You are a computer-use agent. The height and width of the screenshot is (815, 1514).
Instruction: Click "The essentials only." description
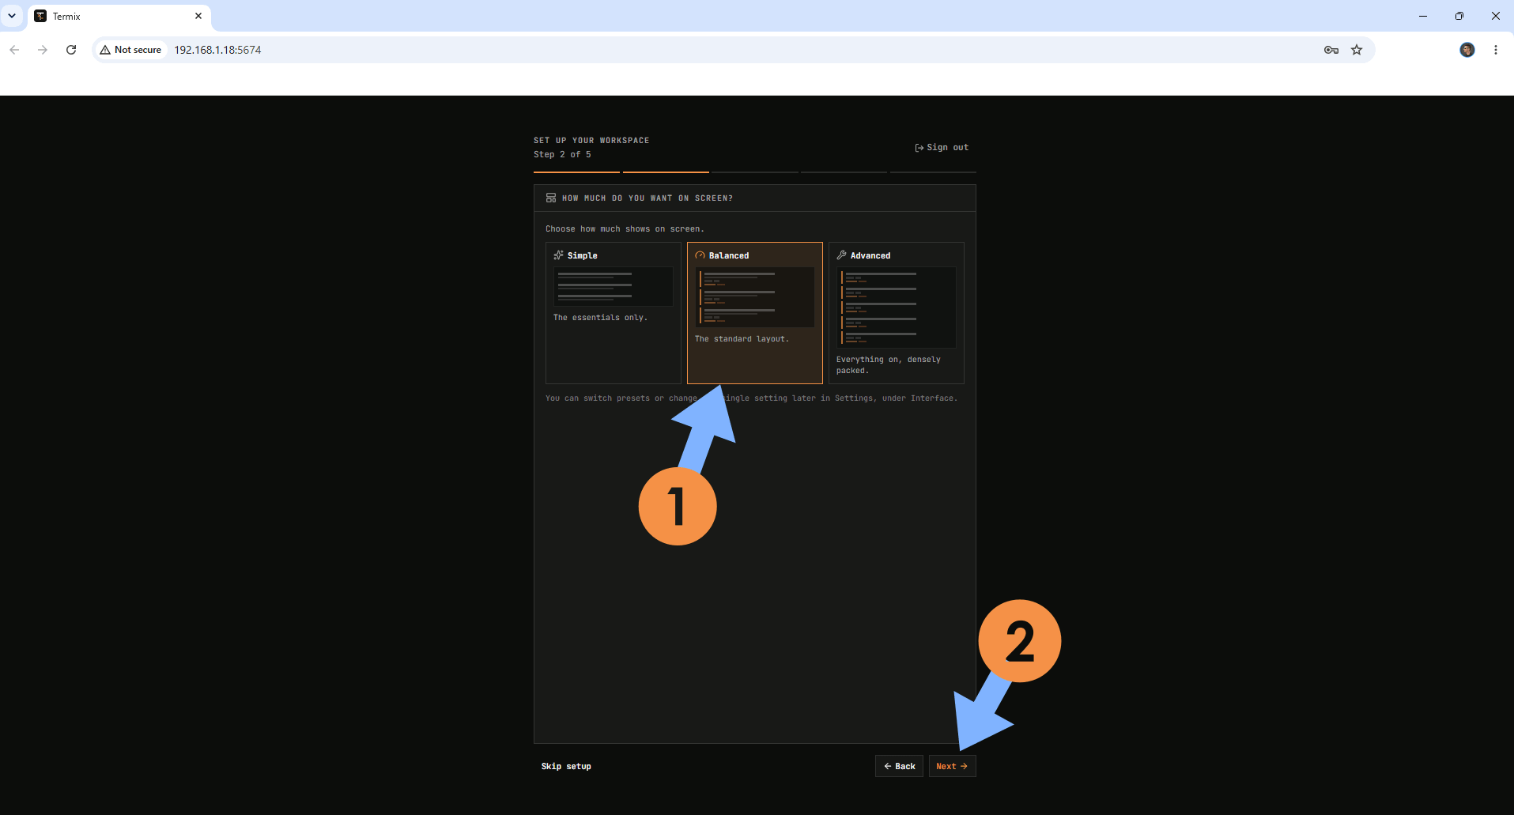click(600, 318)
